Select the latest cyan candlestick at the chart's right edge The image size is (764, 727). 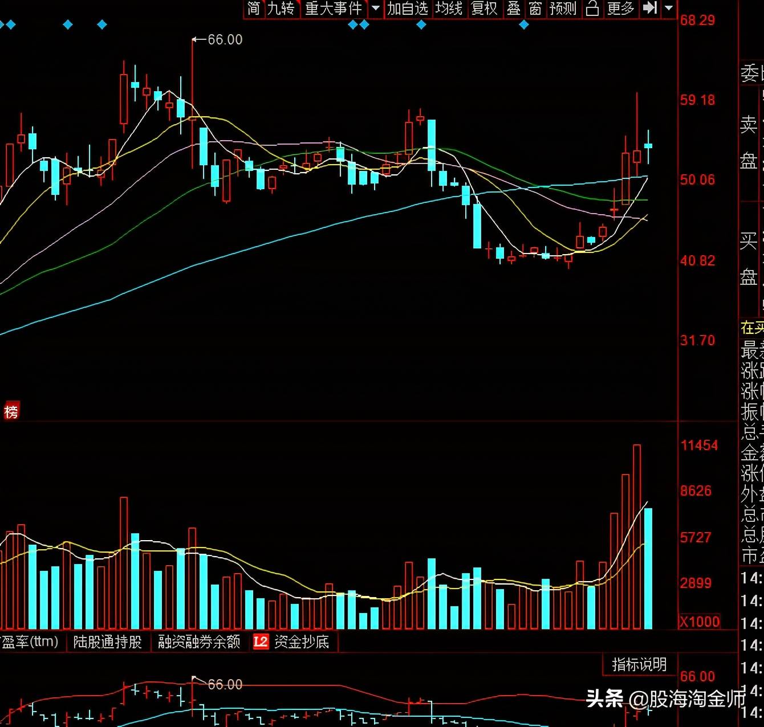(x=648, y=146)
